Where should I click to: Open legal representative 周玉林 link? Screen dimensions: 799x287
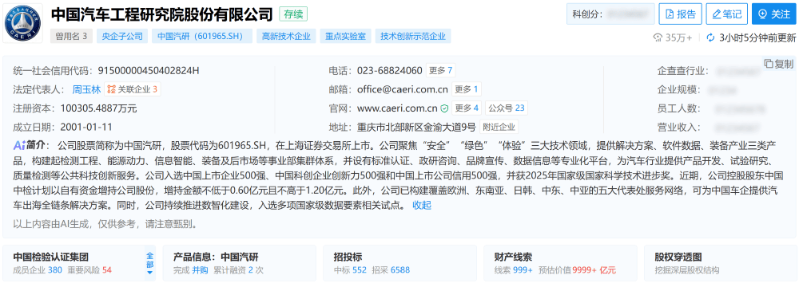[86, 89]
